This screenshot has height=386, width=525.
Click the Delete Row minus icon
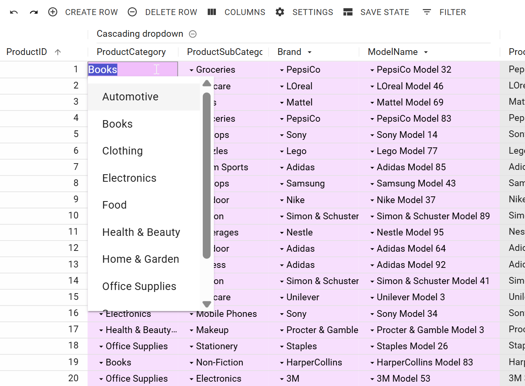pyautogui.click(x=132, y=12)
